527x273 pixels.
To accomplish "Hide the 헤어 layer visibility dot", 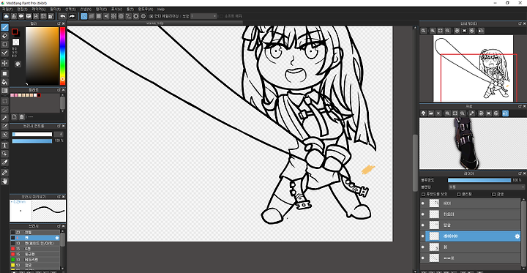I will point(423,203).
